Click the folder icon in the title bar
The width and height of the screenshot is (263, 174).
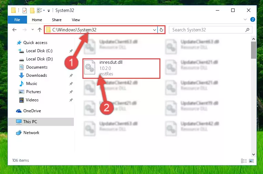[13, 10]
